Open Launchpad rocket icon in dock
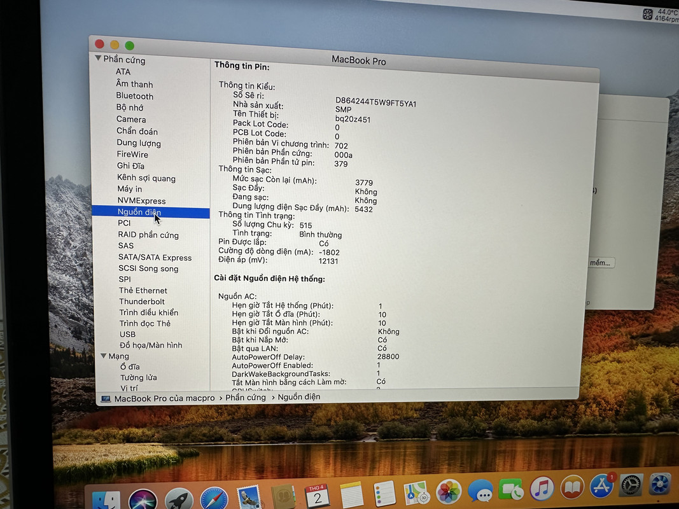This screenshot has width=679, height=509. point(178,499)
